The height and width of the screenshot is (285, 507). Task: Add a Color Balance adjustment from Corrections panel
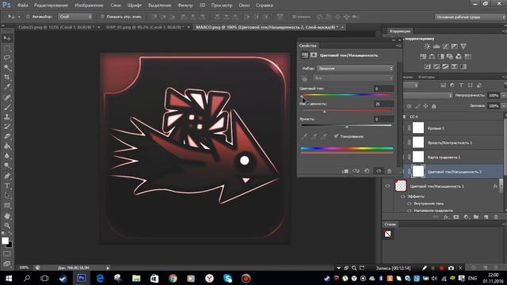(432, 56)
